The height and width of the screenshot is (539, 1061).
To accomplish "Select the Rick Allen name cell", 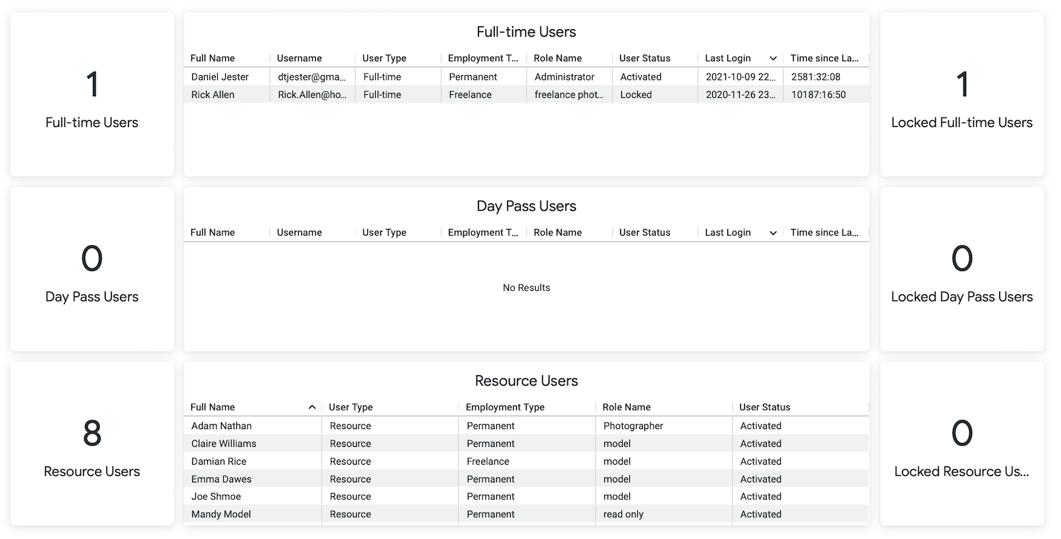I will [x=226, y=95].
